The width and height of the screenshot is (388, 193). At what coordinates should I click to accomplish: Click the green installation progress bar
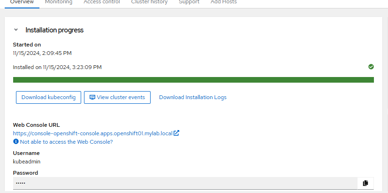[x=193, y=80]
